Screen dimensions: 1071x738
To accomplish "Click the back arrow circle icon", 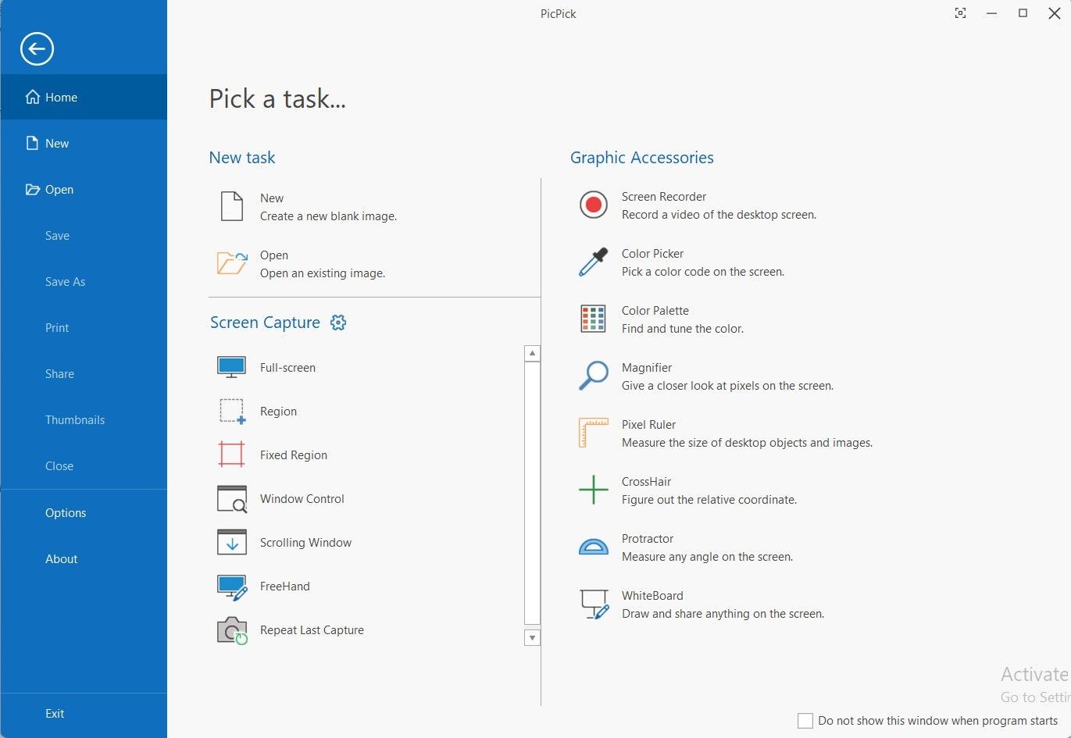I will (37, 48).
